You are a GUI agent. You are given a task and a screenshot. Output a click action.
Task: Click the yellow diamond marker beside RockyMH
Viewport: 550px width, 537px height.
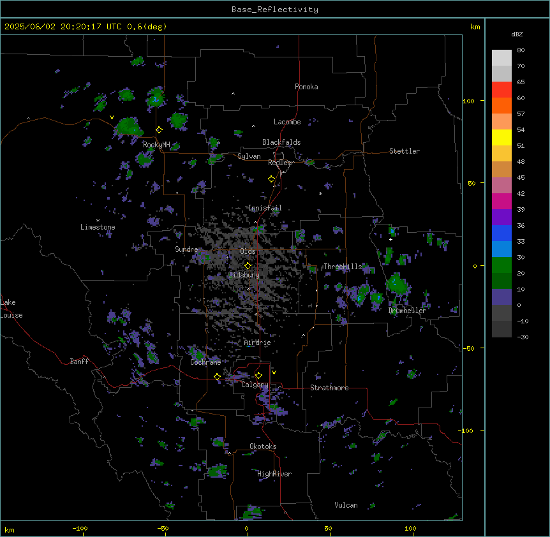point(160,130)
